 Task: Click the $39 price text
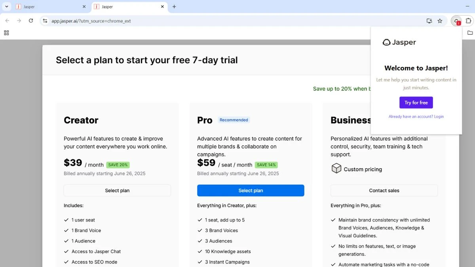click(x=73, y=163)
